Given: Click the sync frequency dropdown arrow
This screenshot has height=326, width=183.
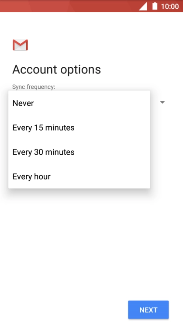Looking at the screenshot, I should click(x=162, y=102).
